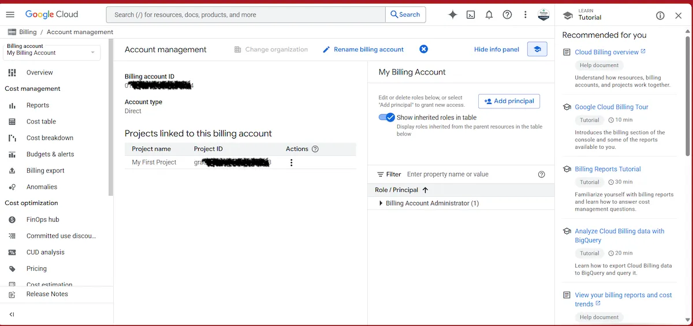Focus the resources search field
This screenshot has width=693, height=326.
pos(246,14)
